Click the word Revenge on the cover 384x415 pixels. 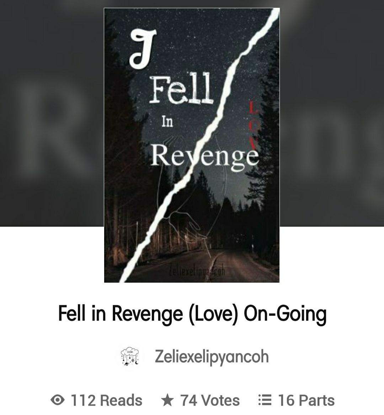click(x=204, y=157)
